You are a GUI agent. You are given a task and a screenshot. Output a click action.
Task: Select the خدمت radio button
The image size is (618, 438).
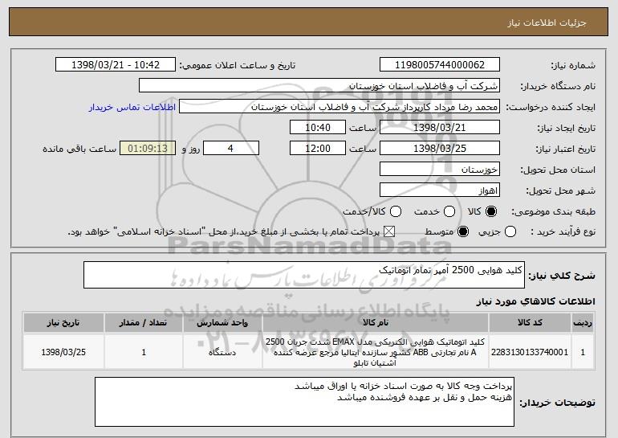point(449,211)
